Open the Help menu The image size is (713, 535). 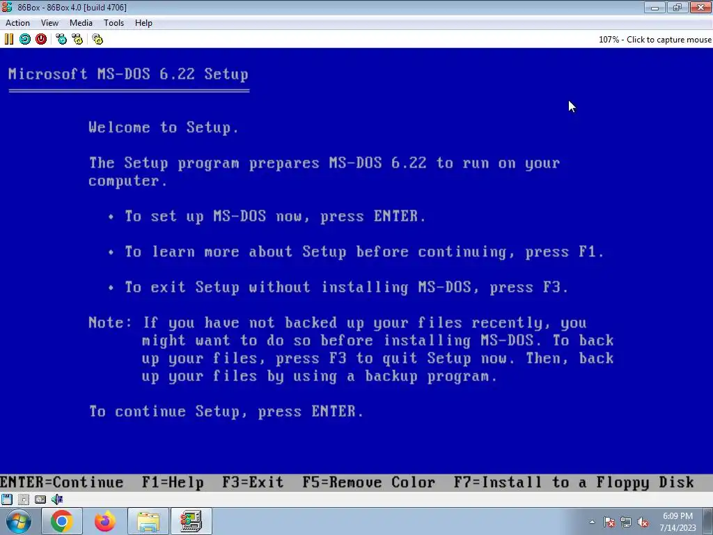coord(143,23)
